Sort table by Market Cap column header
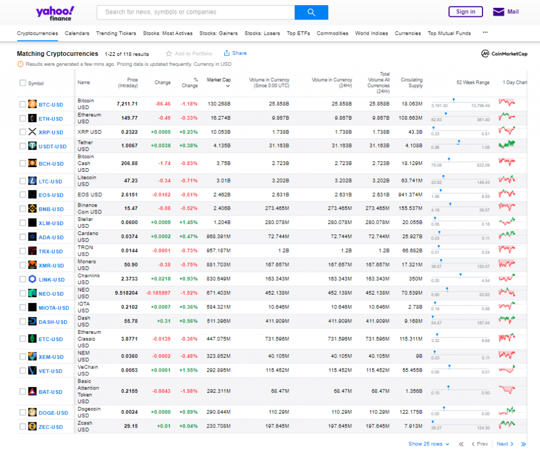This screenshot has height=456, width=540. 218,80
